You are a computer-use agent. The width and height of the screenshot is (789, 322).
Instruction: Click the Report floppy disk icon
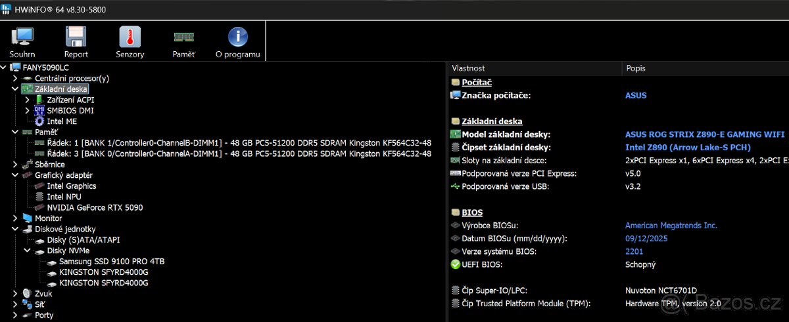tap(76, 37)
